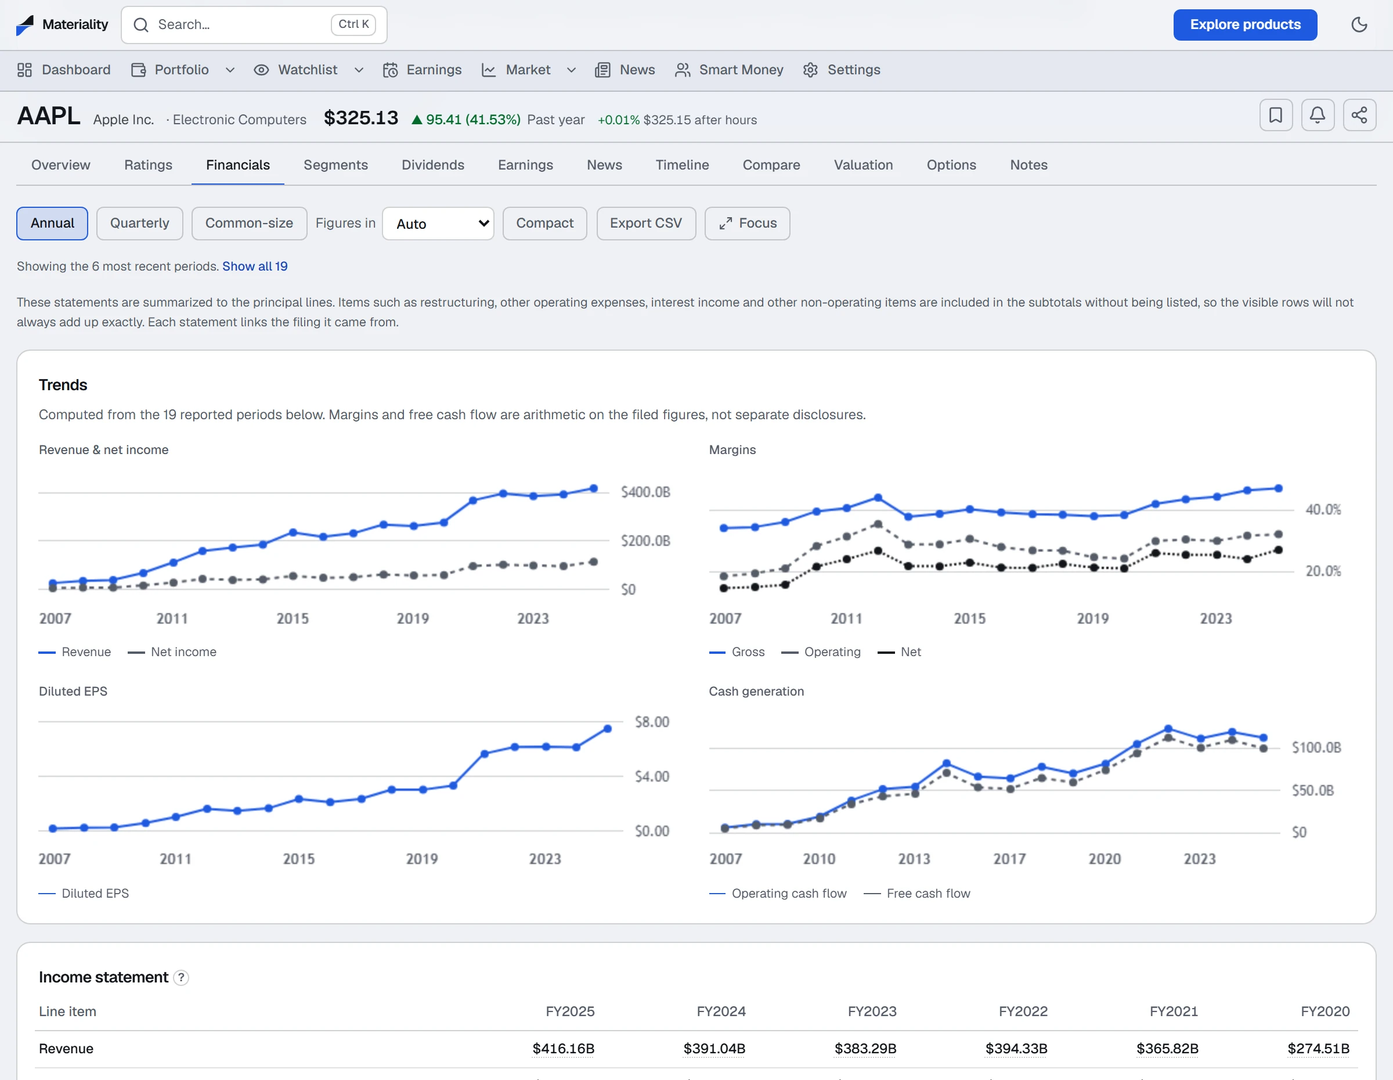The width and height of the screenshot is (1393, 1080).
Task: Open Settings in the navigation bar
Action: coord(841,70)
